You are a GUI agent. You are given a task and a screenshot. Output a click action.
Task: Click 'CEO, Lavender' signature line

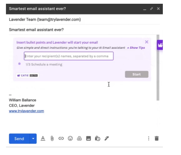coord(22,106)
